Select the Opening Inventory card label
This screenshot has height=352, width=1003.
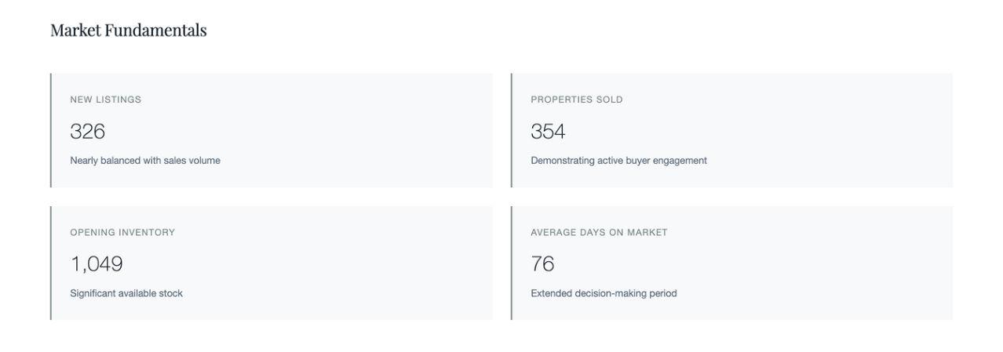click(x=122, y=233)
